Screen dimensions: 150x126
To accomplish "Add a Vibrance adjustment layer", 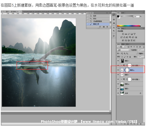I will tap(135, 34).
